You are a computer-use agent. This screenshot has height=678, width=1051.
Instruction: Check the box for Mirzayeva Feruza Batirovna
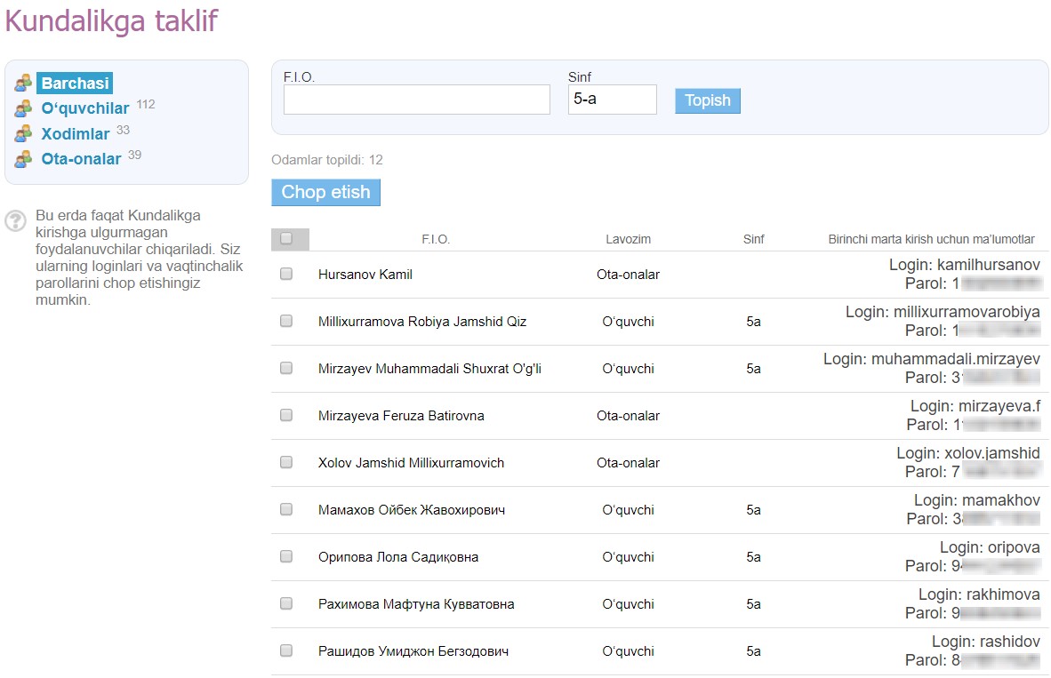tap(286, 415)
